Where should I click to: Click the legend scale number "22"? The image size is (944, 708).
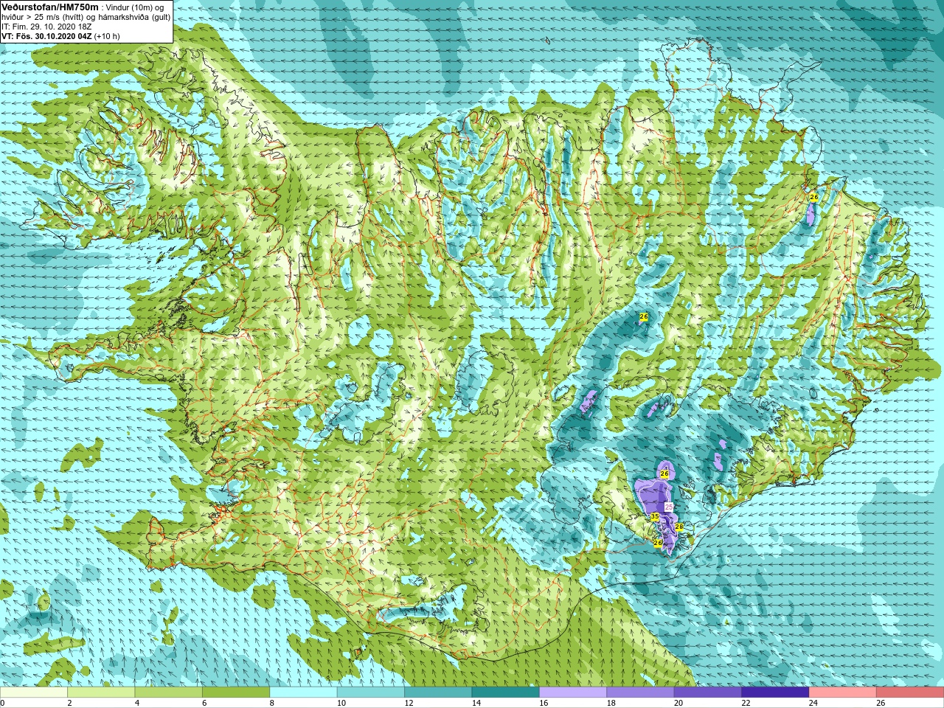[745, 703]
